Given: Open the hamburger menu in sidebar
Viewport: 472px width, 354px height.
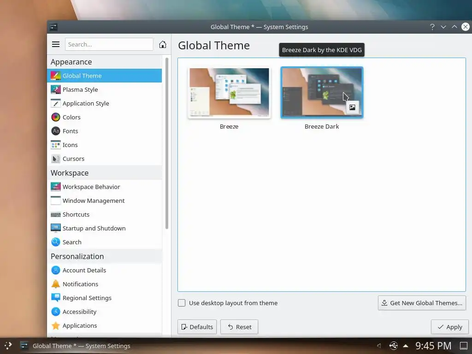Looking at the screenshot, I should 56,44.
